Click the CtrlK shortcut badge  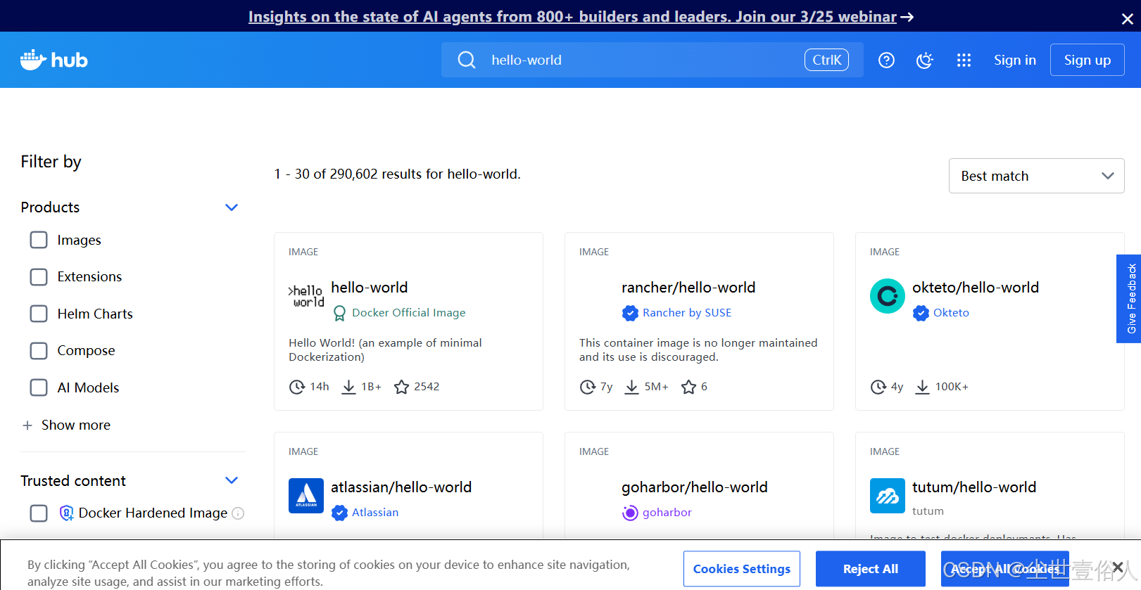826,60
